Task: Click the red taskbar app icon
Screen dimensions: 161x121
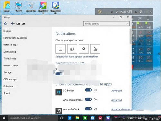Action: 100,118
